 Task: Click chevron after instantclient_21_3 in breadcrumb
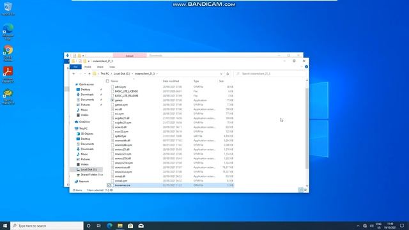157,74
